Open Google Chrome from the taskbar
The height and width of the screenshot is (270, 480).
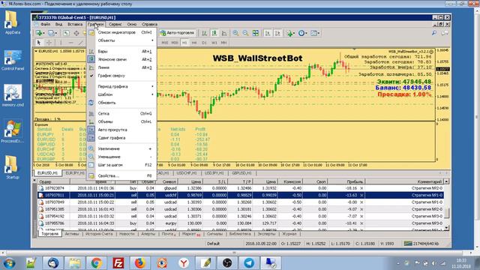97,263
